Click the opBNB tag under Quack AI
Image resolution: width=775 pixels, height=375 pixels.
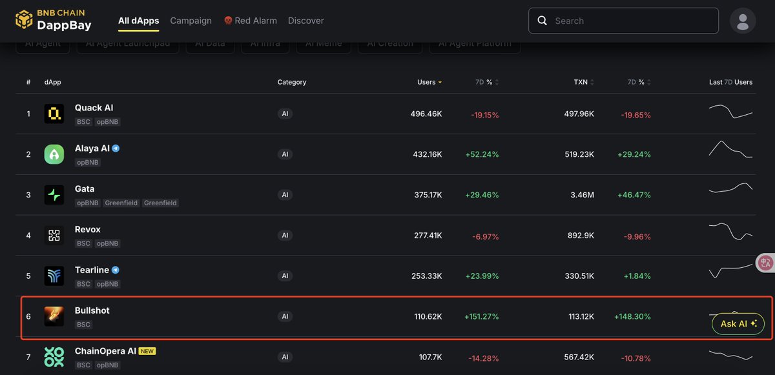pyautogui.click(x=108, y=122)
